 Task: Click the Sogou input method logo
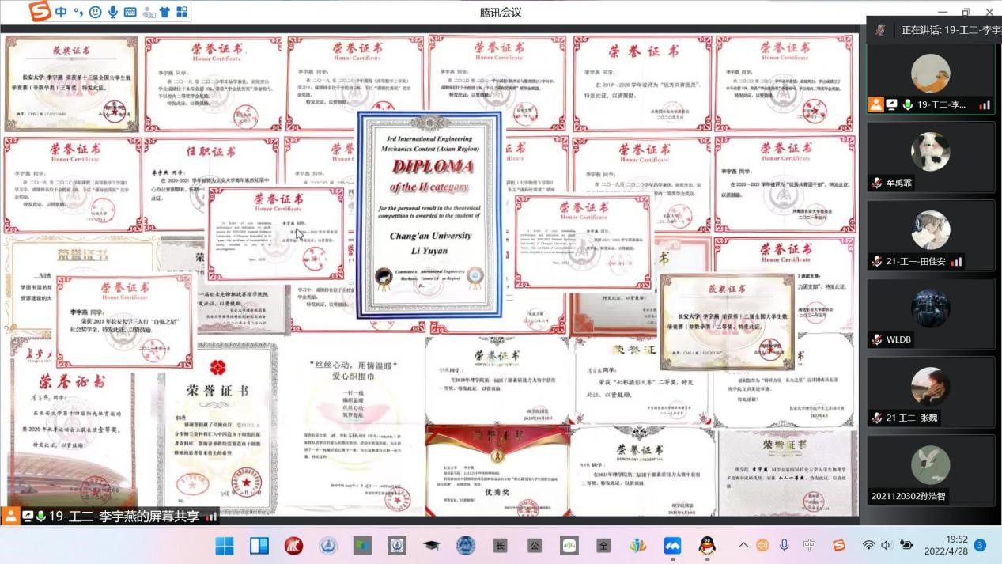click(x=40, y=12)
